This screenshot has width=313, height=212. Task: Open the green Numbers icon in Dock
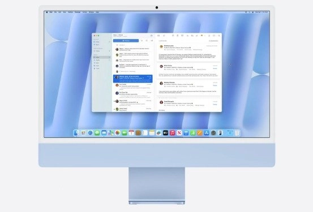[x=193, y=133]
